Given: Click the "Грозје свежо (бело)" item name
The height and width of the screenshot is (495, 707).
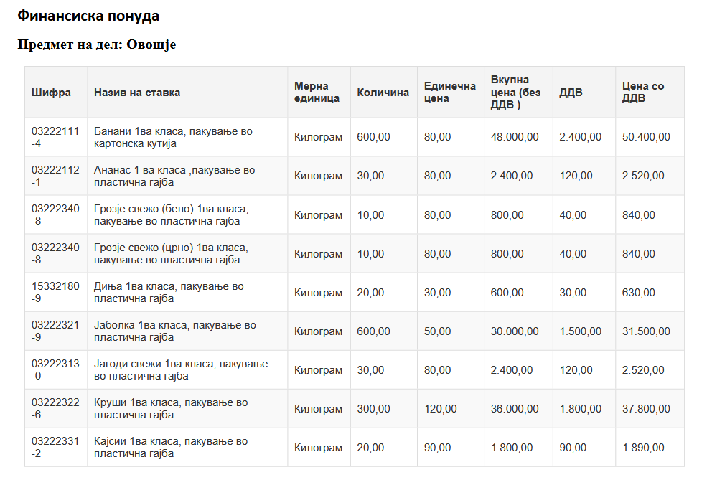Looking at the screenshot, I should click(171, 214).
